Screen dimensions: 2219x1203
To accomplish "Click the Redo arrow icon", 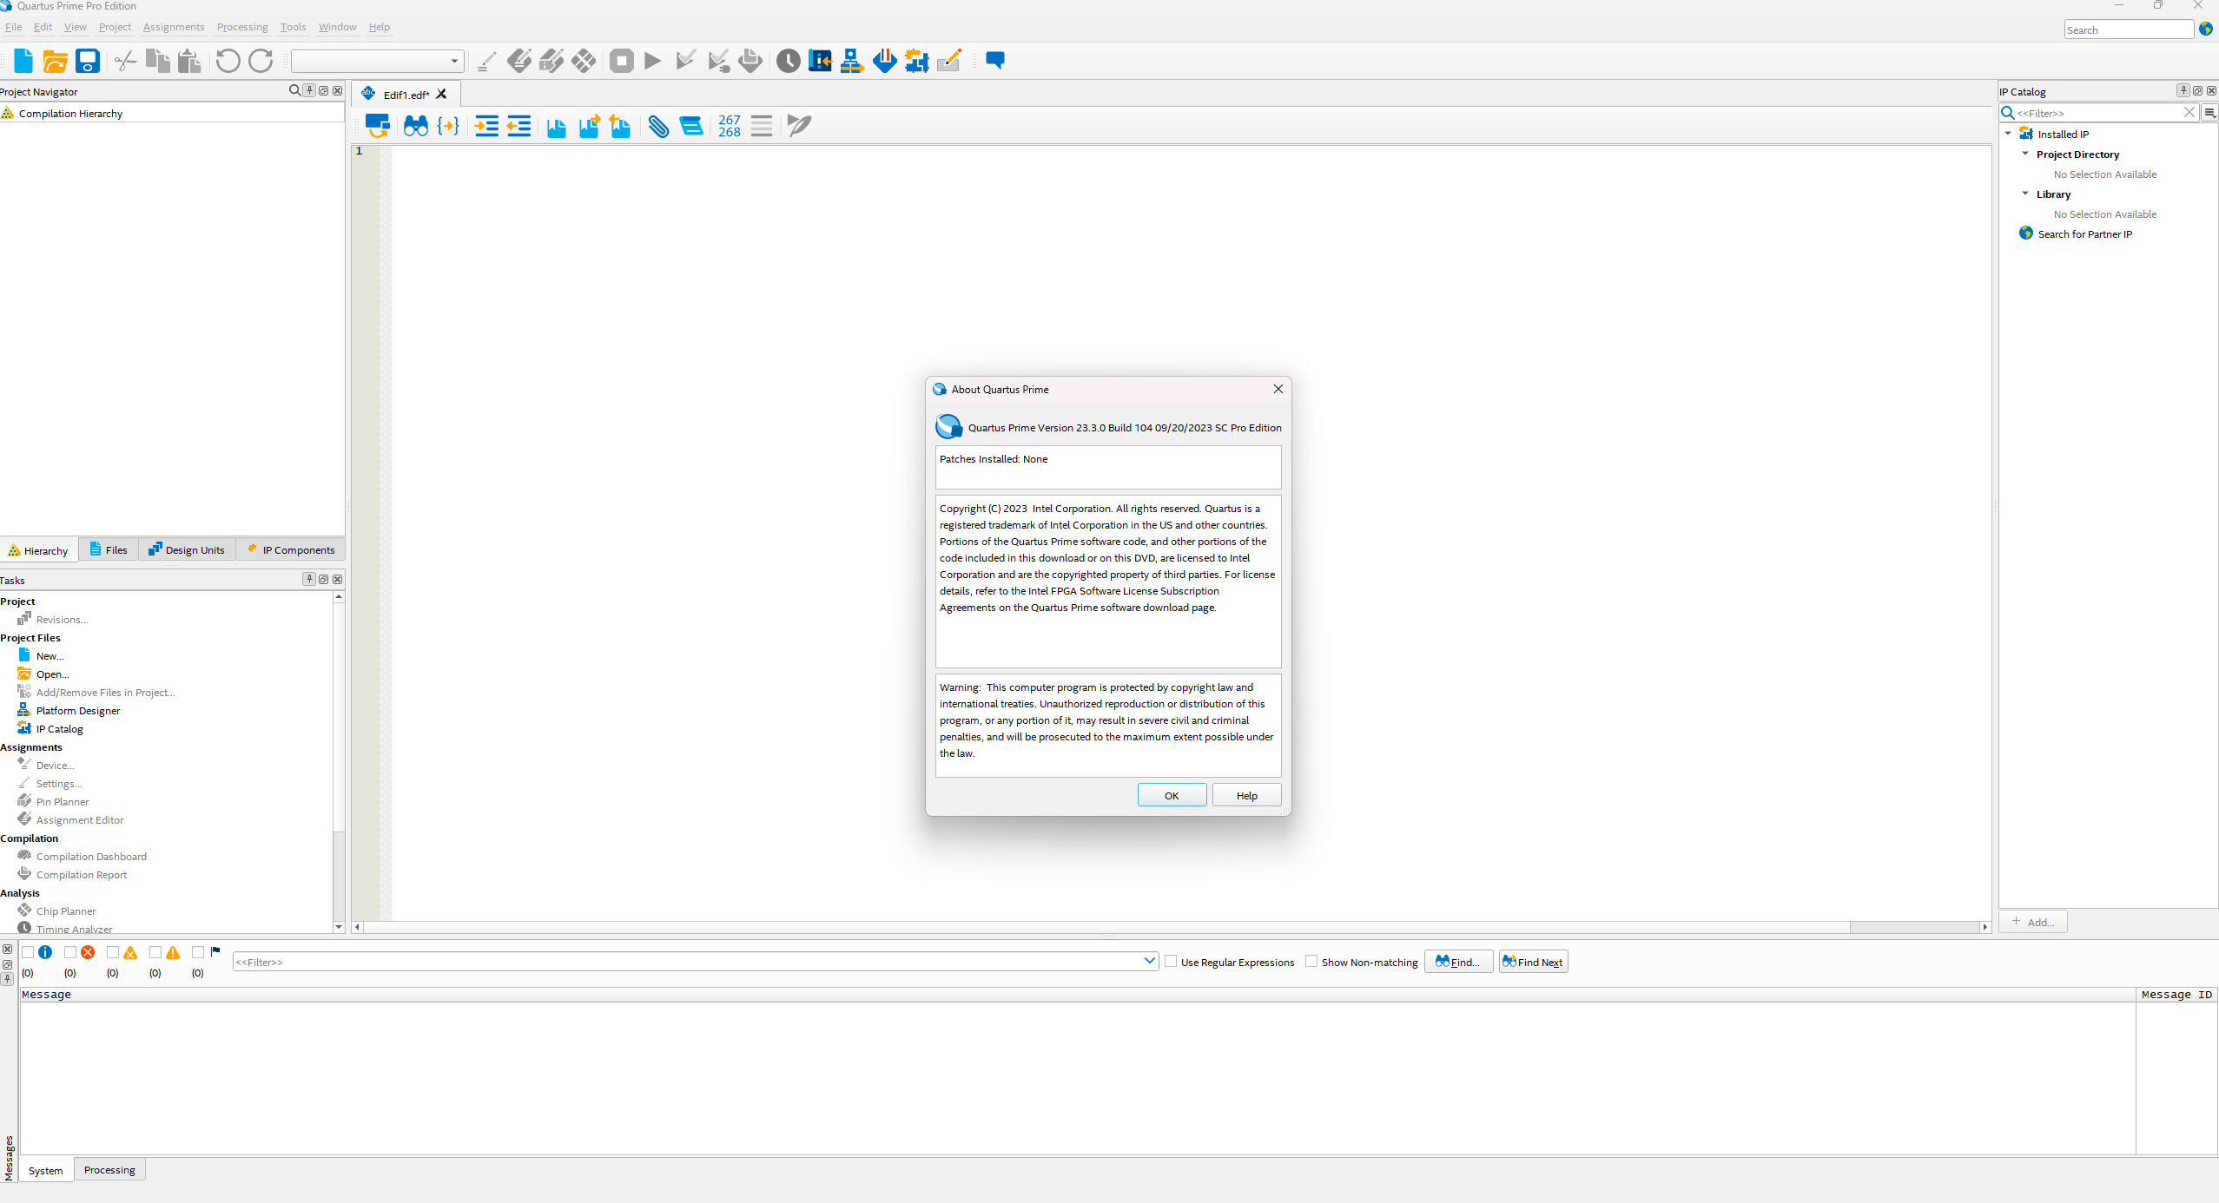I will (x=261, y=61).
